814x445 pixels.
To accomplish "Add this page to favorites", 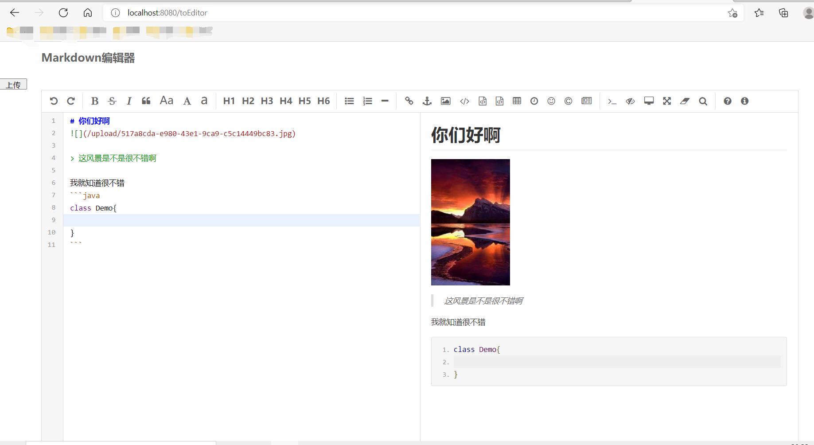I will (x=732, y=13).
